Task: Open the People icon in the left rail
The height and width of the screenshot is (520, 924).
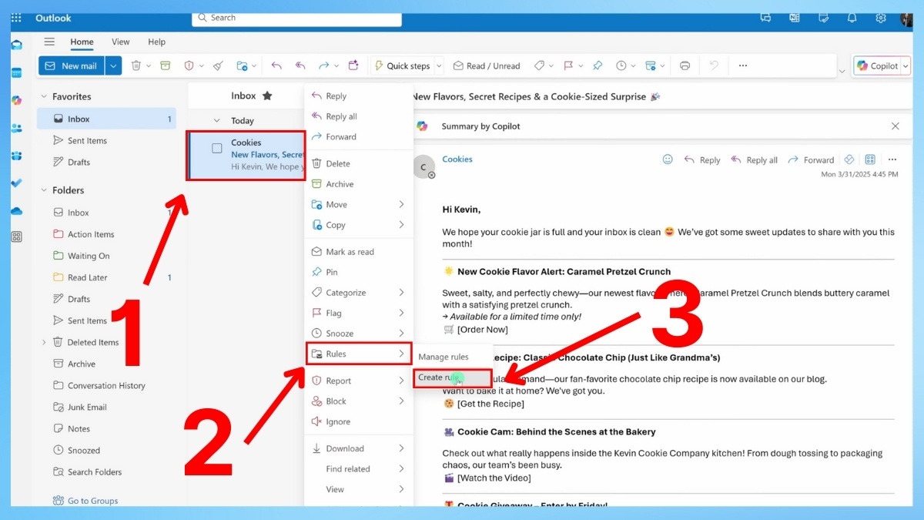Action: [16, 128]
